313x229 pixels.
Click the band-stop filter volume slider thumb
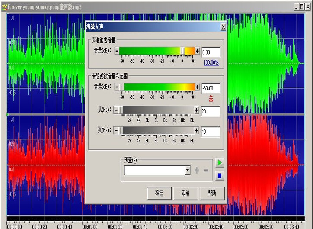click(121, 87)
